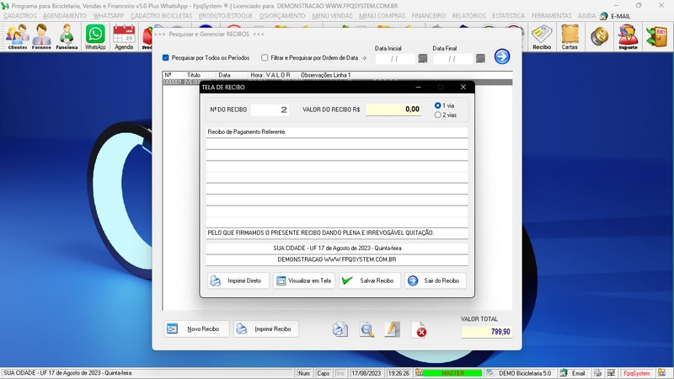674x379 pixels.
Task: Click the delete receipt red X icon
Action: coord(419,329)
